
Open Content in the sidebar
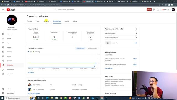(x=9, y=38)
